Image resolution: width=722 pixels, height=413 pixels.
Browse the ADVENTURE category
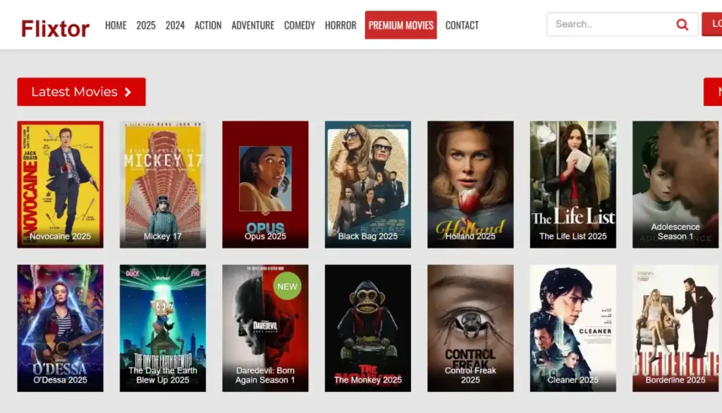pyautogui.click(x=253, y=25)
